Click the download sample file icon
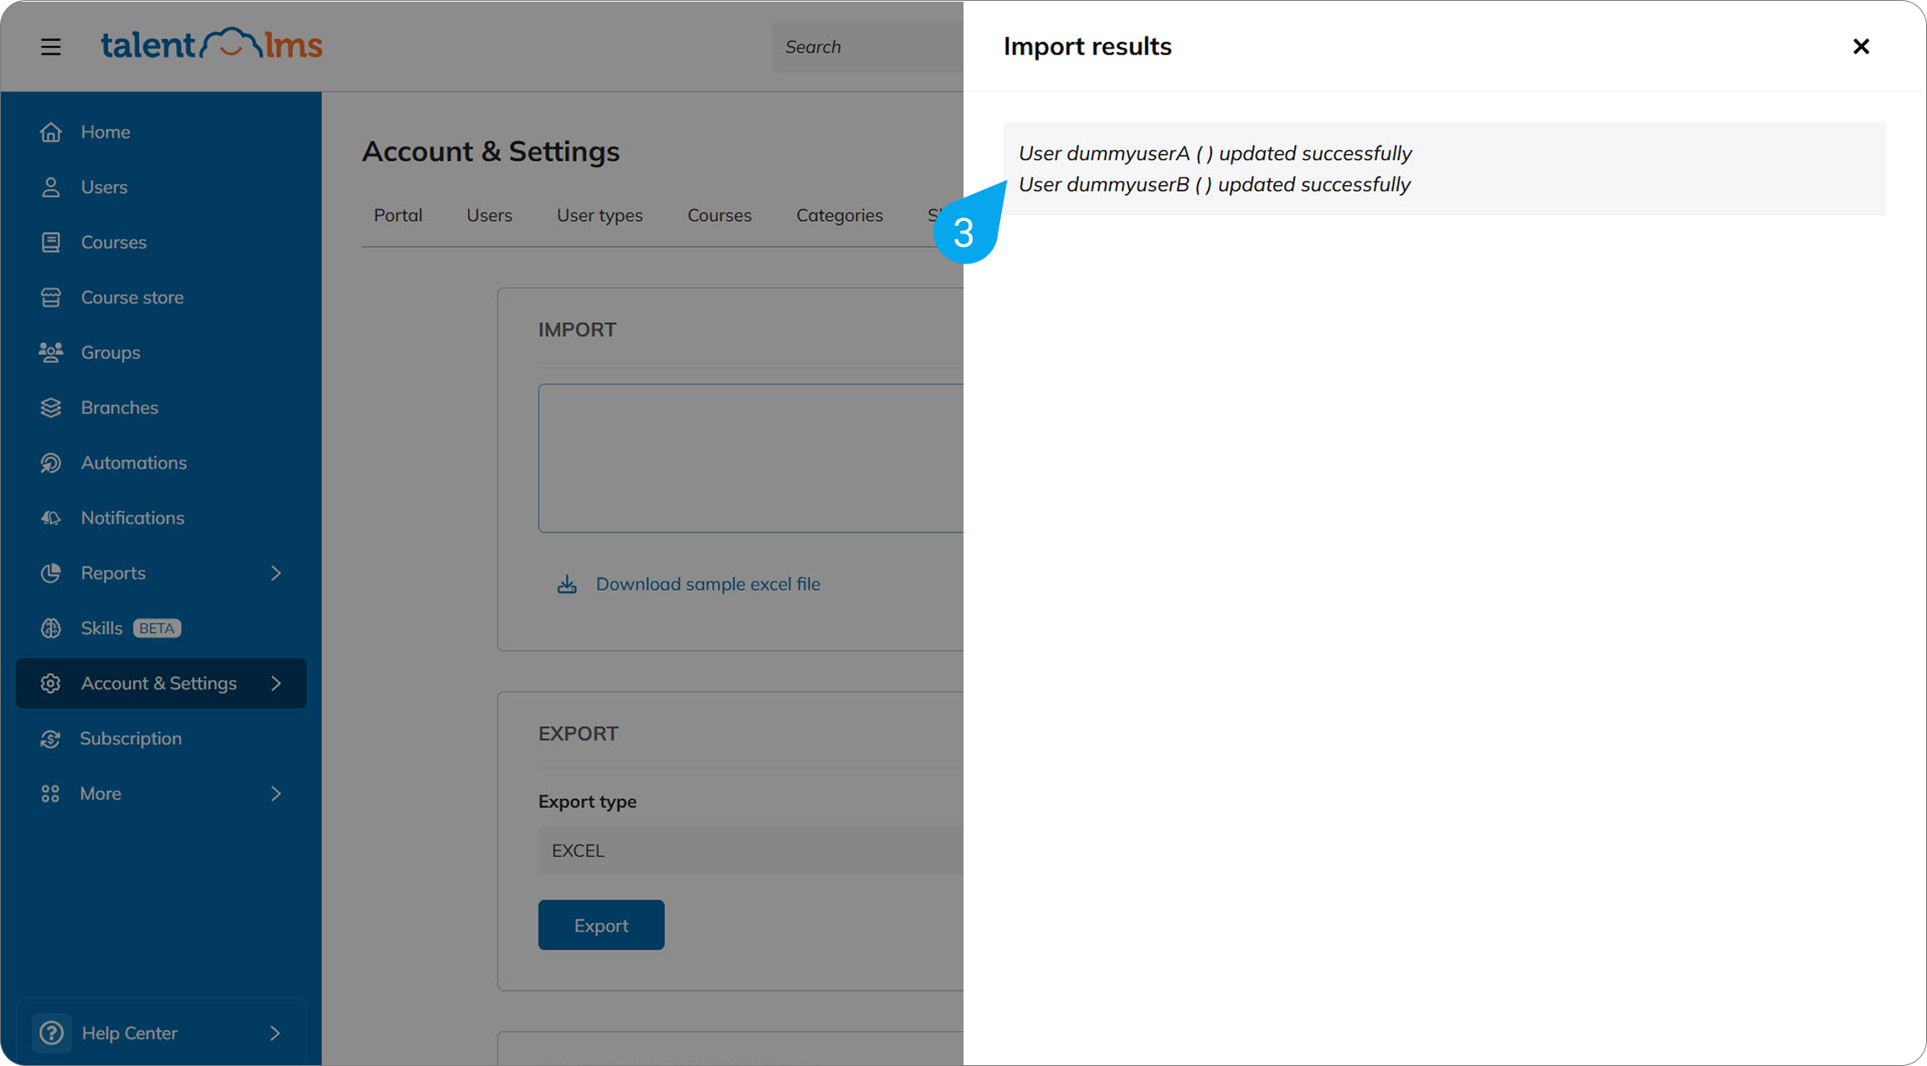Image resolution: width=1927 pixels, height=1066 pixels. (567, 584)
